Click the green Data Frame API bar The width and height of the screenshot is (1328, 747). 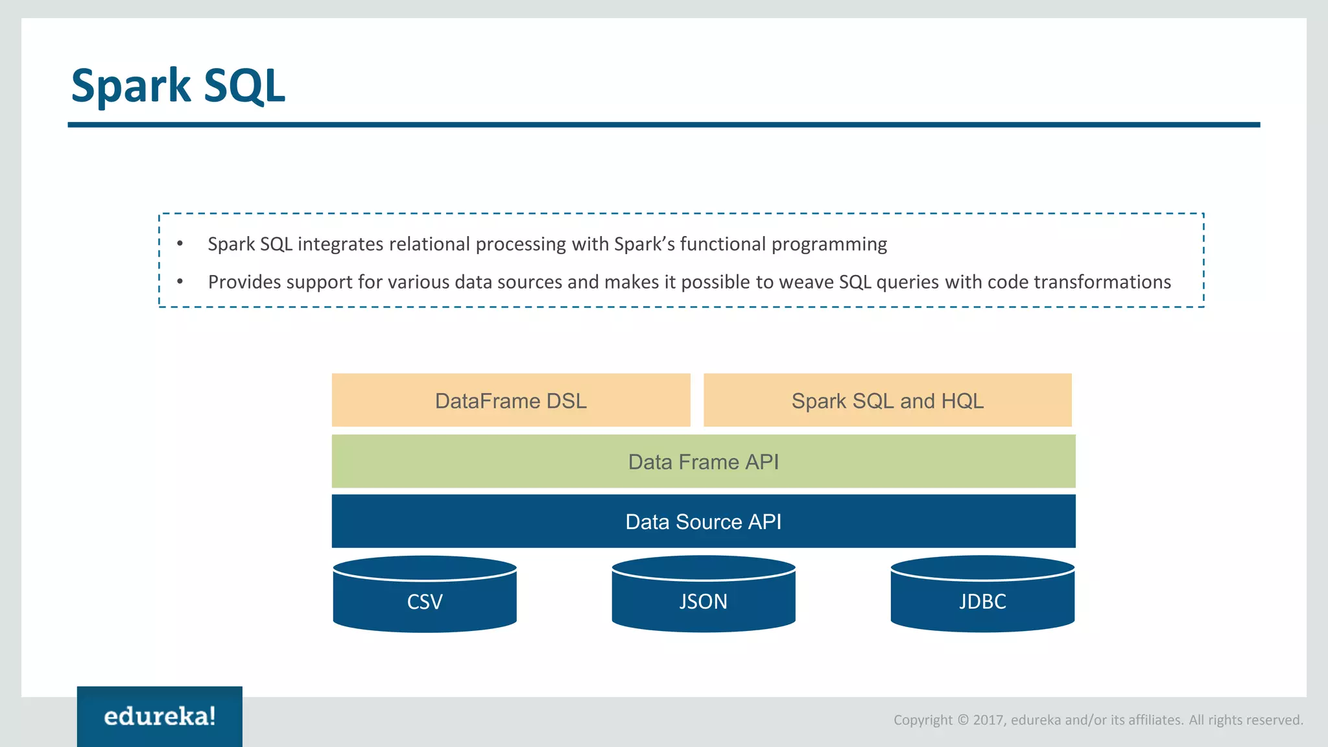pyautogui.click(x=704, y=461)
